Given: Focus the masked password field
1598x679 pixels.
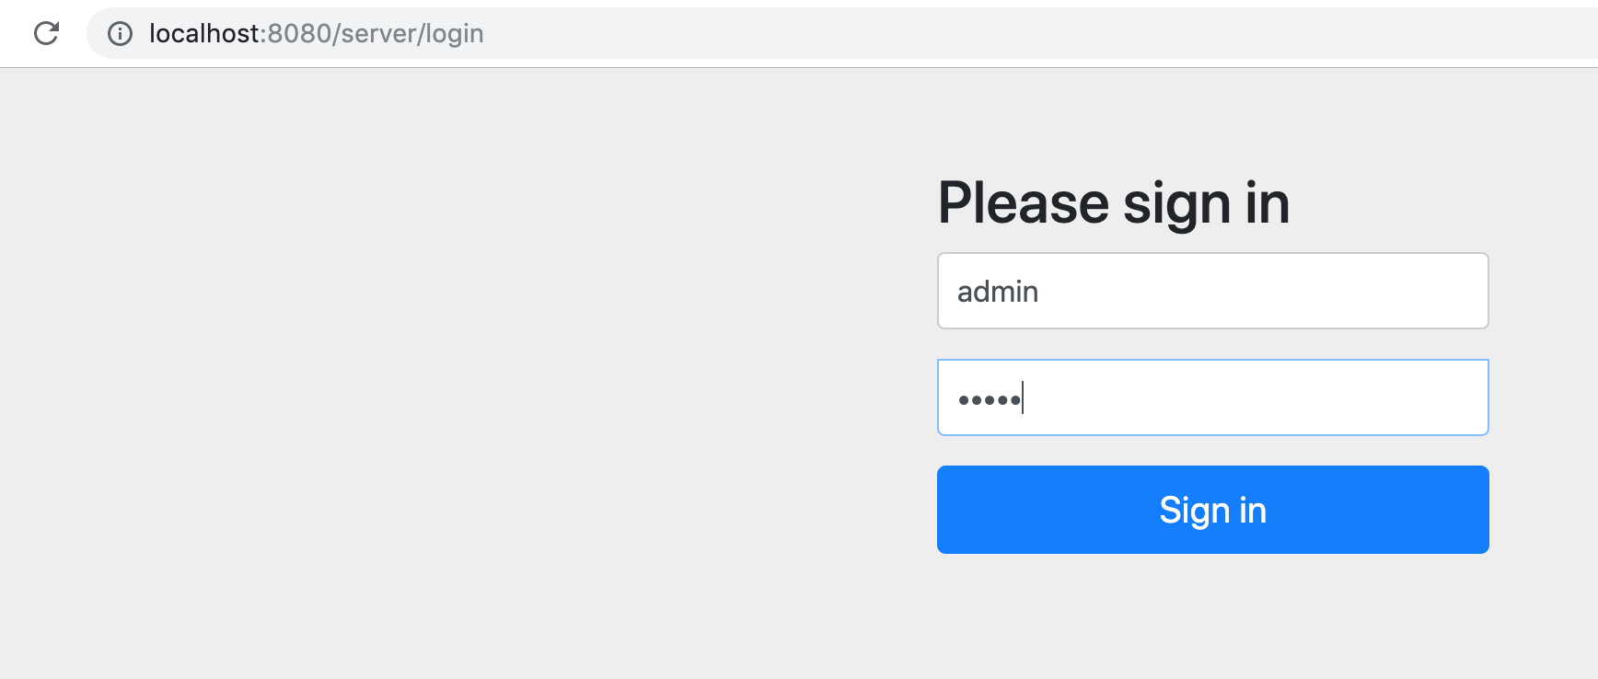Looking at the screenshot, I should point(1212,397).
